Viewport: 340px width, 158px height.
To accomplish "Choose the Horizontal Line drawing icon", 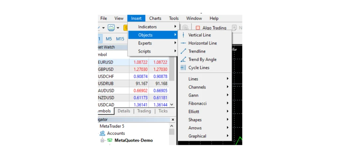I will point(183,43).
